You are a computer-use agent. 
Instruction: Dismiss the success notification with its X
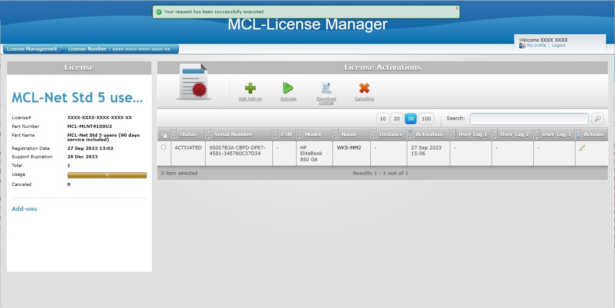tap(457, 8)
